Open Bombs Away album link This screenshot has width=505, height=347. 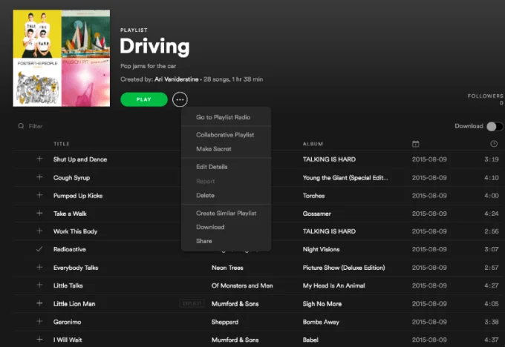pyautogui.click(x=321, y=322)
